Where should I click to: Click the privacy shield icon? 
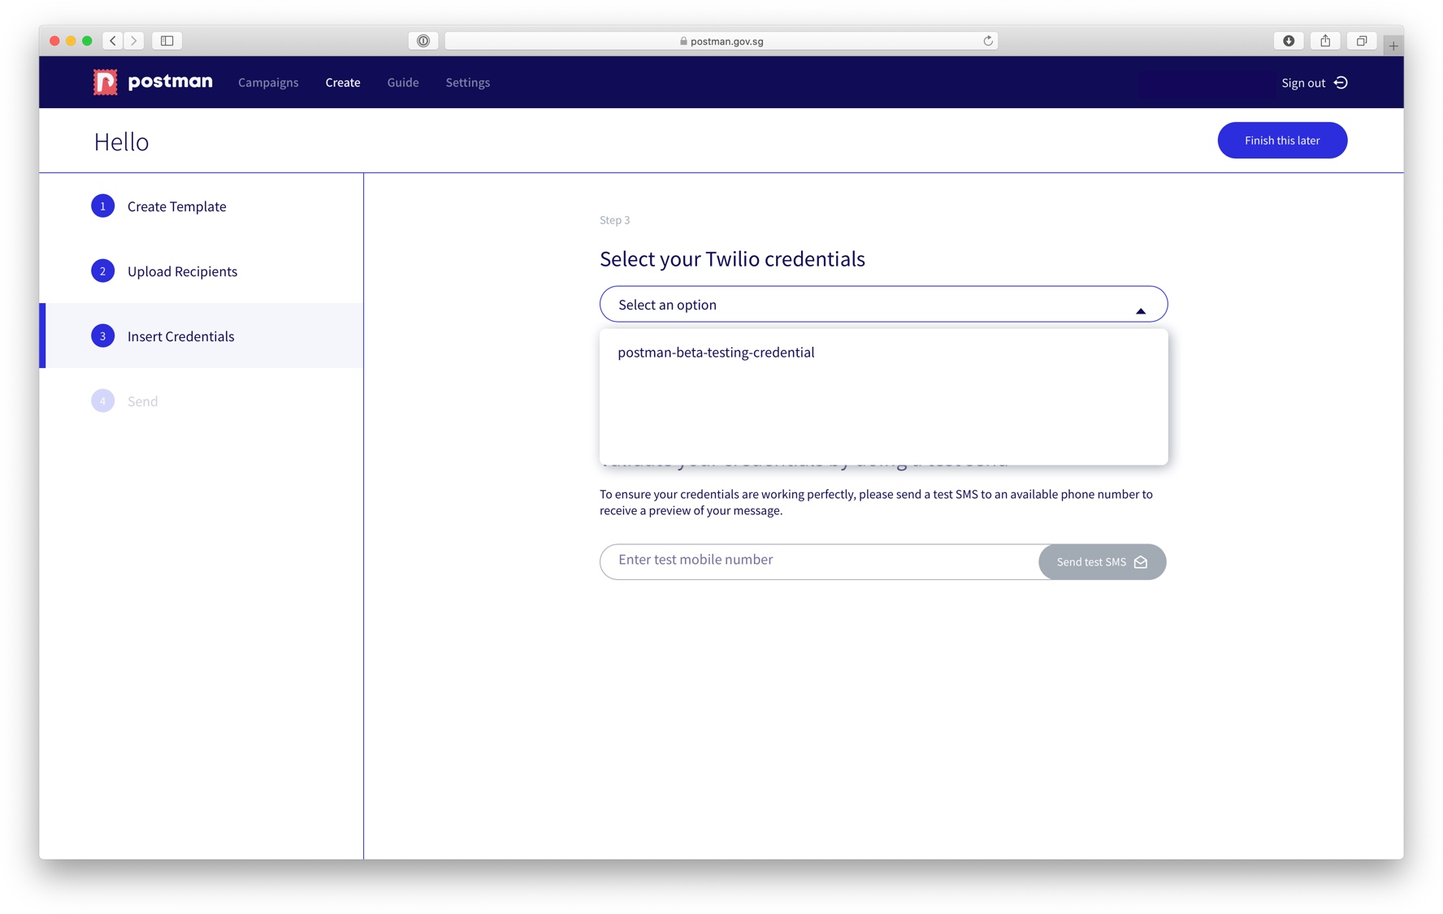pos(423,41)
